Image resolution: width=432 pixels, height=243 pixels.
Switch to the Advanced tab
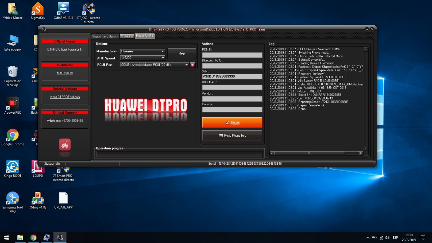tap(127, 36)
